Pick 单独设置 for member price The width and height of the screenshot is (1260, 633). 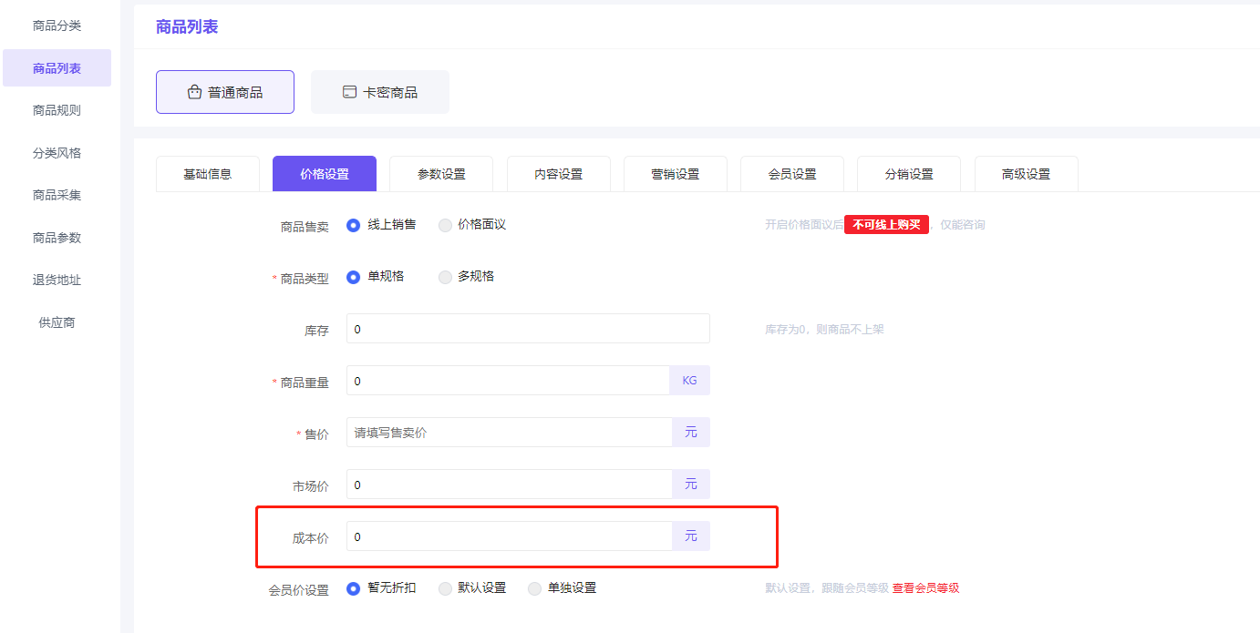(x=534, y=588)
